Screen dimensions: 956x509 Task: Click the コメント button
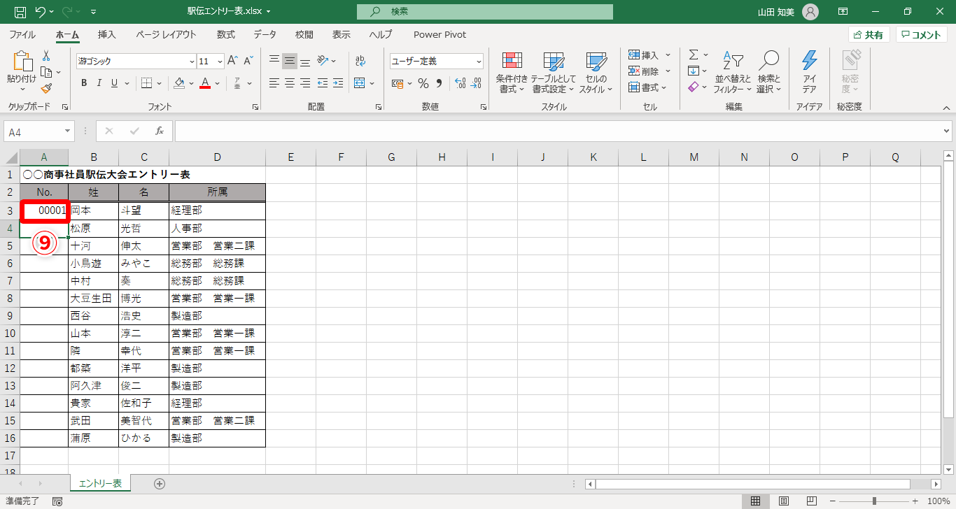click(x=921, y=35)
